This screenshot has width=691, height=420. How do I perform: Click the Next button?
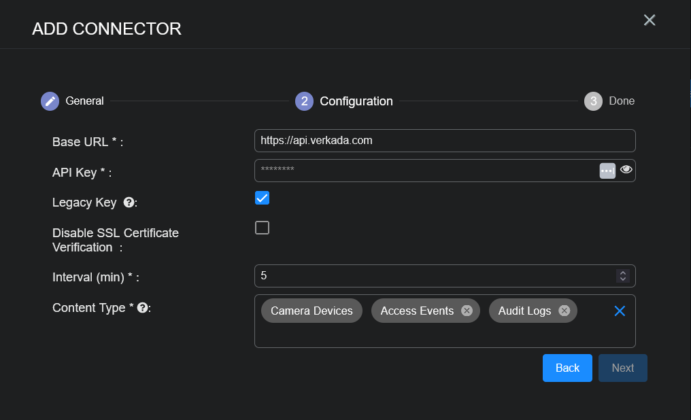click(x=622, y=368)
